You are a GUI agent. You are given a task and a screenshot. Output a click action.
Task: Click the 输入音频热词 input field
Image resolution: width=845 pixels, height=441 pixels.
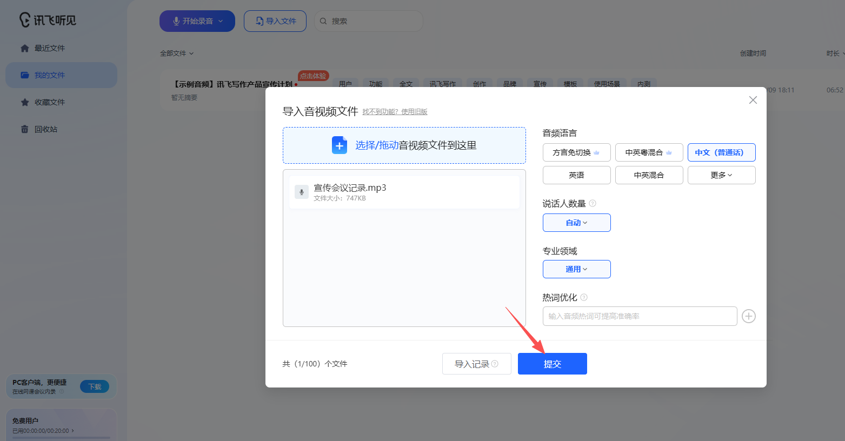click(x=640, y=316)
